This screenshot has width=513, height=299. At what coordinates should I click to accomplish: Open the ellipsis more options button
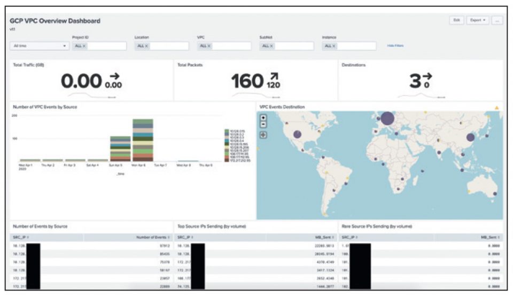[x=497, y=20]
